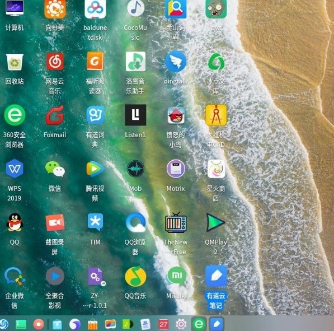This screenshot has height=331, width=334.
Task: Select the CocoMusic desktop icon
Action: tap(135, 8)
